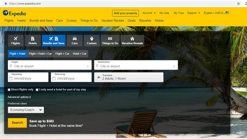This screenshot has height=139, width=247.
Task: Select the Flight + Hotel + Car option
Action: [x=40, y=54]
